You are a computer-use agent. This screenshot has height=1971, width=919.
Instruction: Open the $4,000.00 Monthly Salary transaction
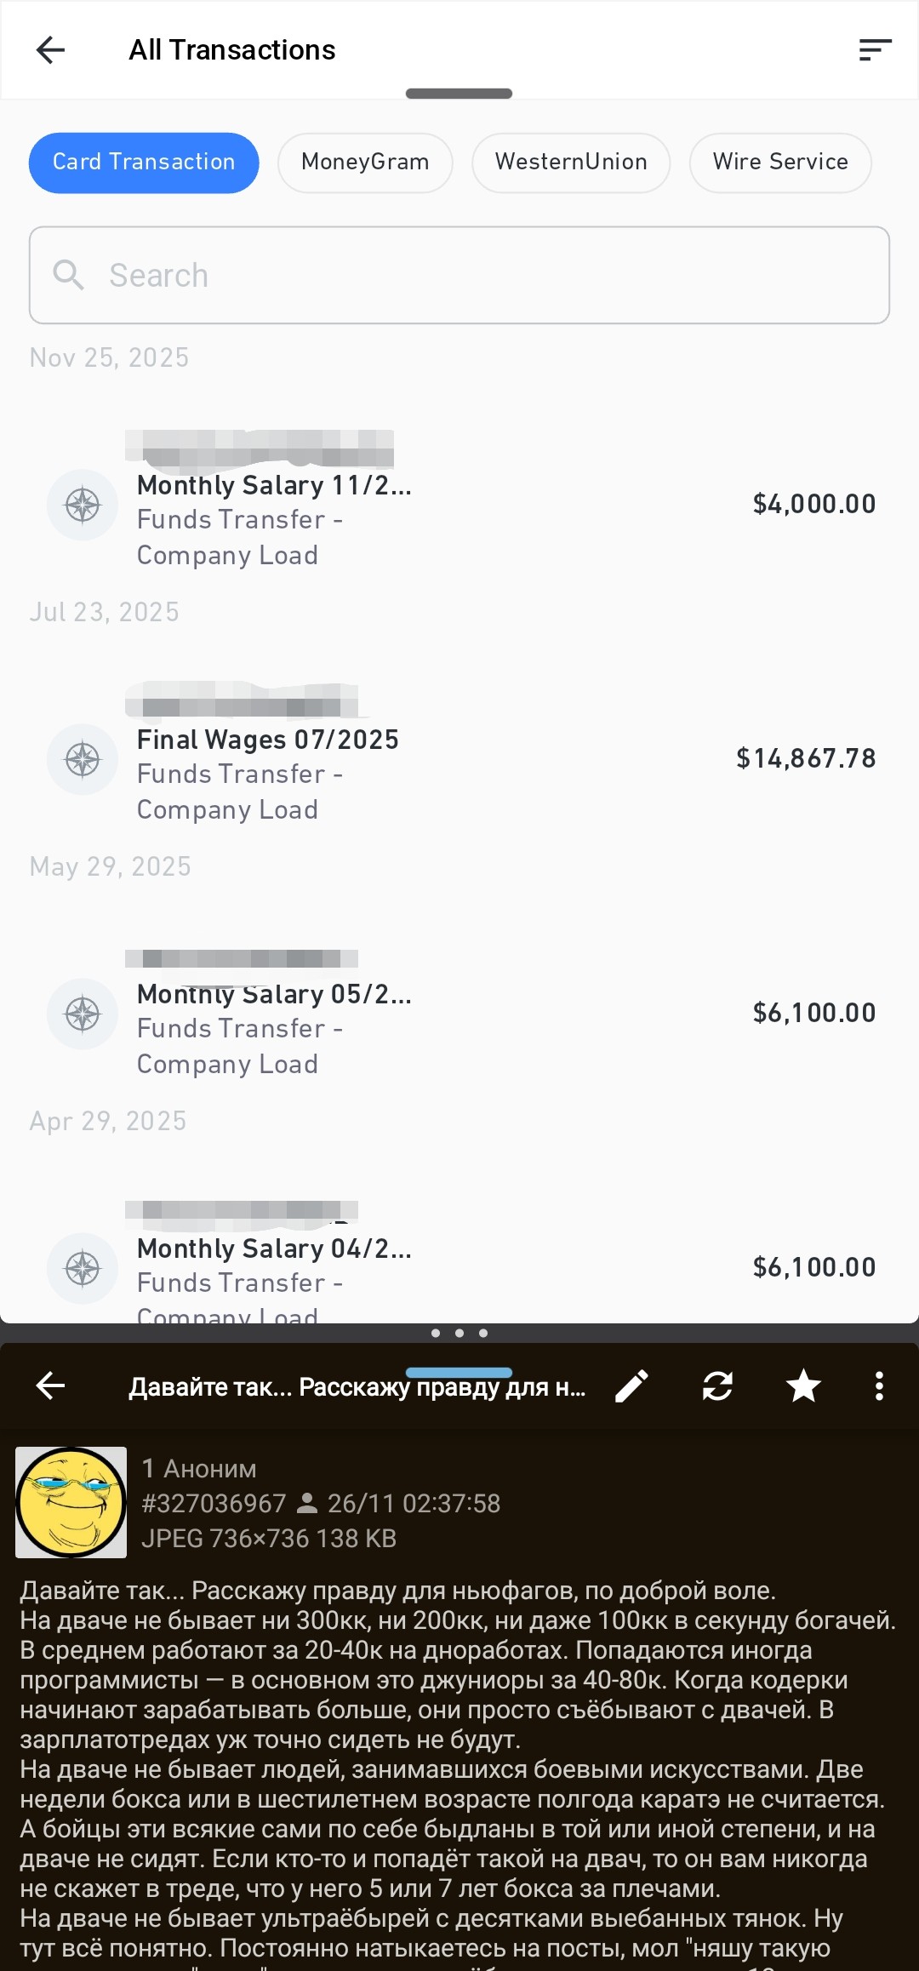[459, 504]
